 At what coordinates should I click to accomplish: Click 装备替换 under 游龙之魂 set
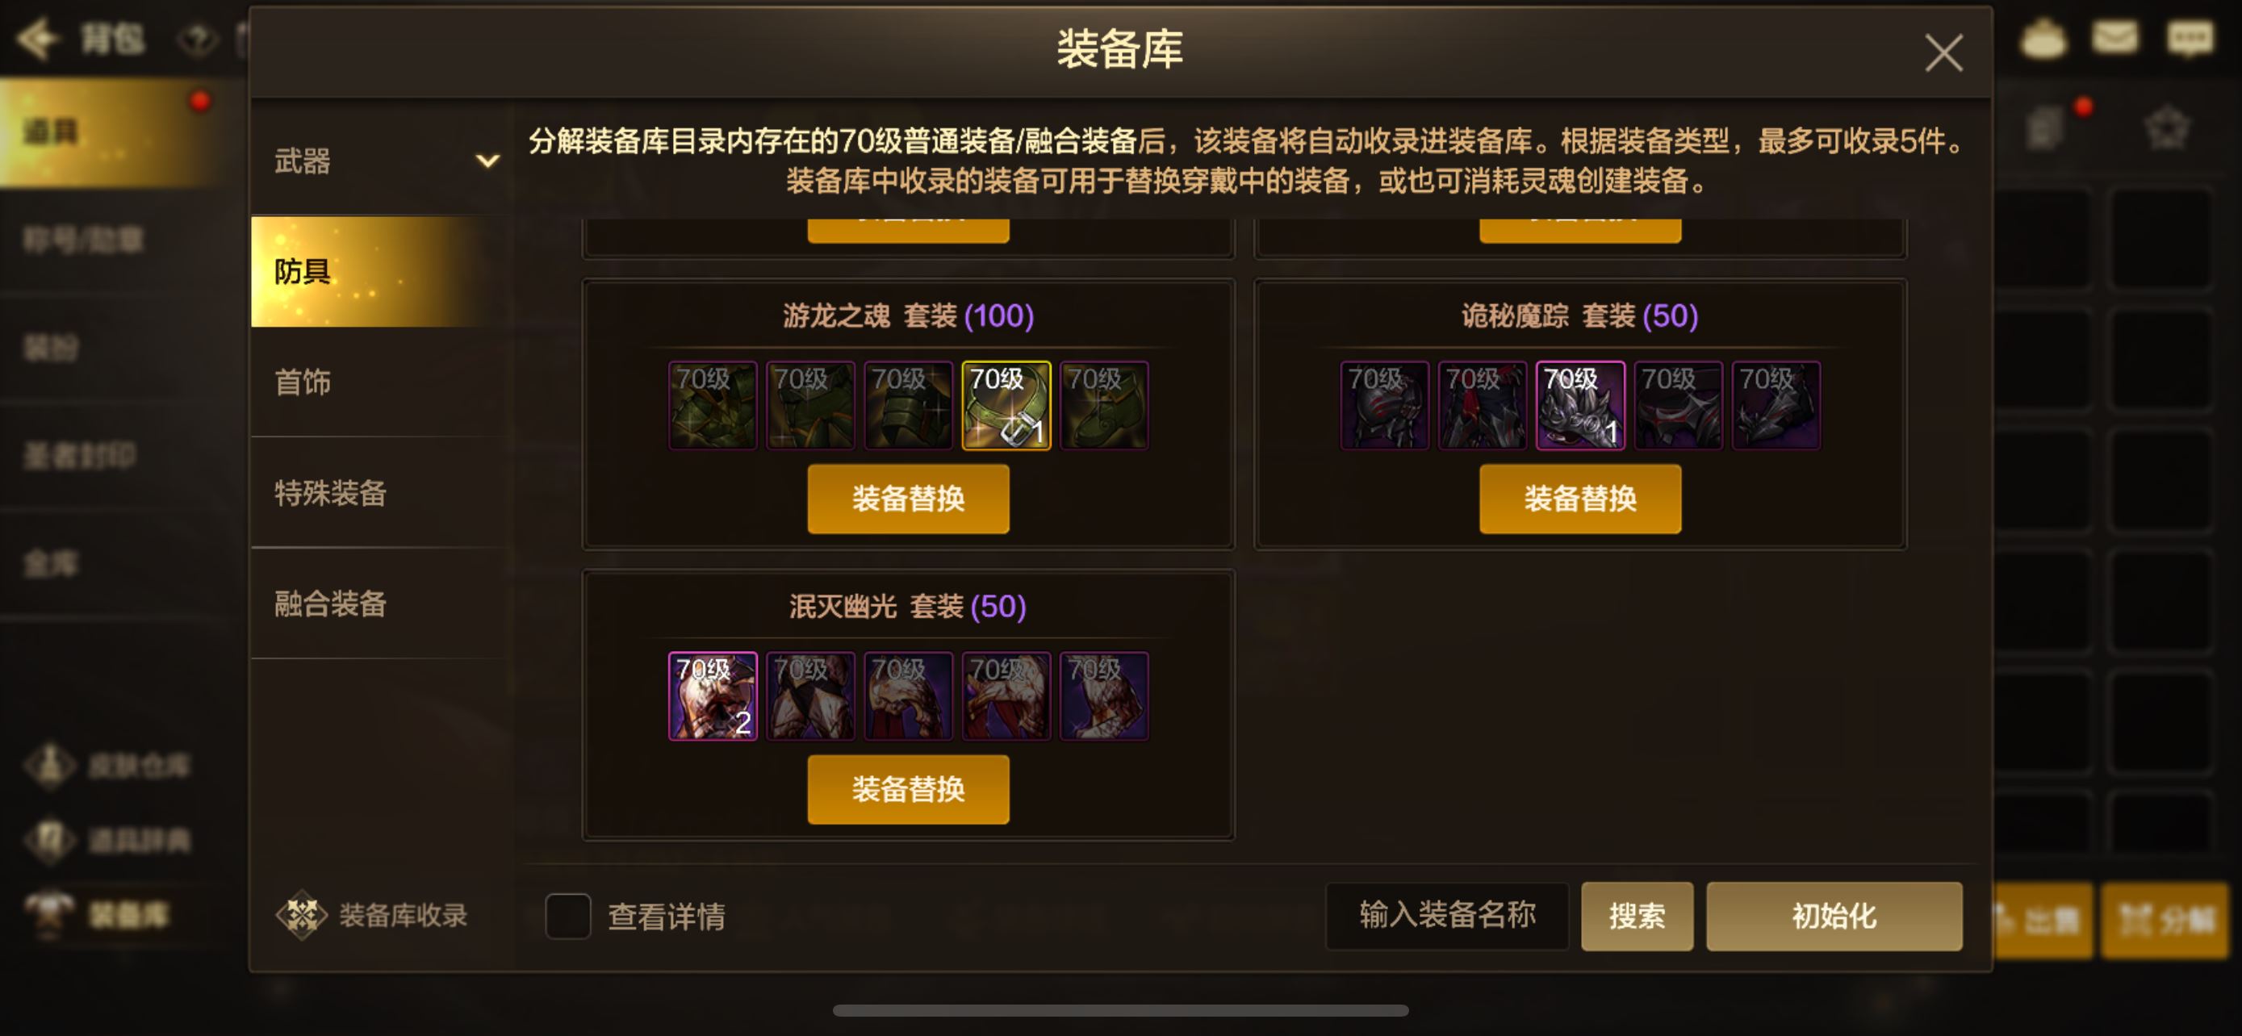[x=908, y=499]
